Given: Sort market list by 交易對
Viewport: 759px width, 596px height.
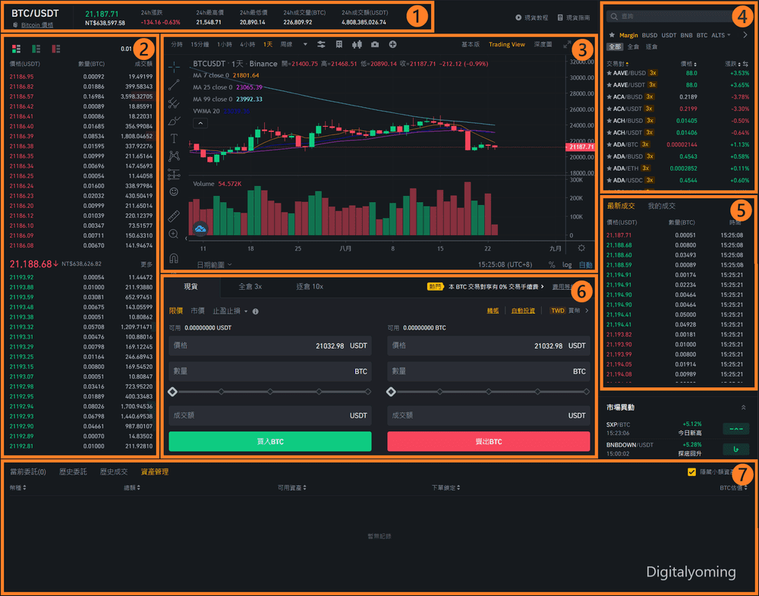Looking at the screenshot, I should [x=617, y=64].
